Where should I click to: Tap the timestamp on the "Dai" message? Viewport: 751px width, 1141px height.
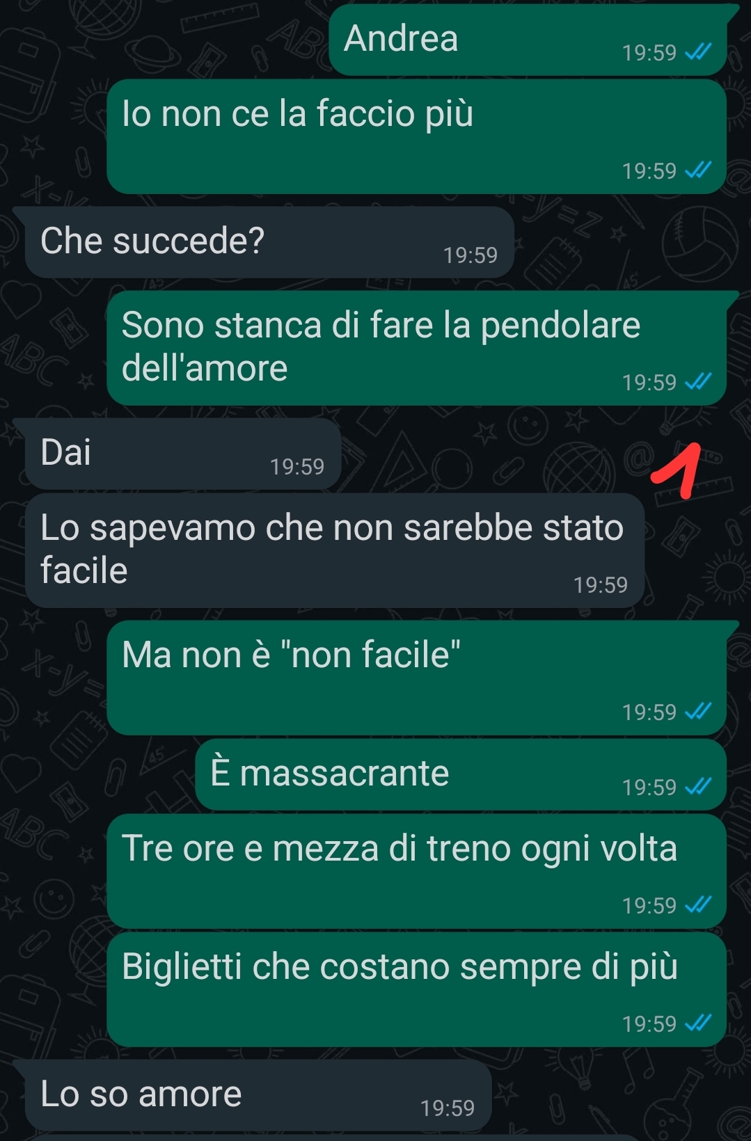point(297,467)
